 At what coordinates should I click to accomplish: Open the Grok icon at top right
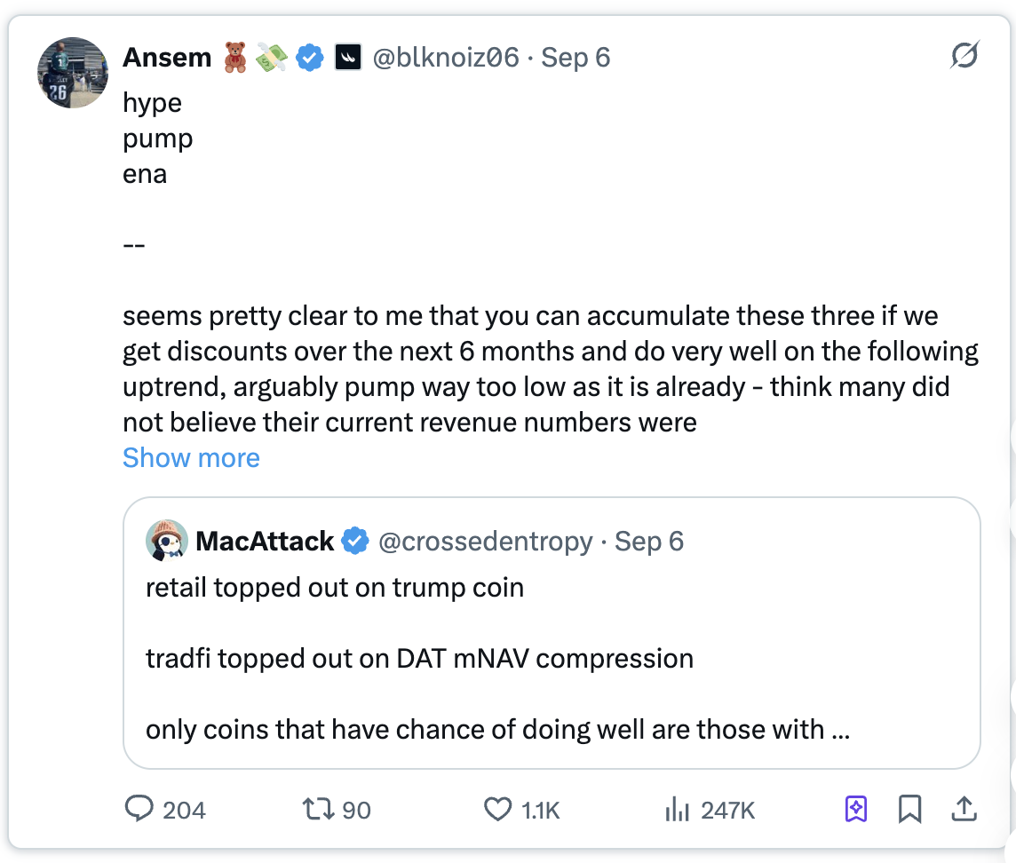coord(964,57)
